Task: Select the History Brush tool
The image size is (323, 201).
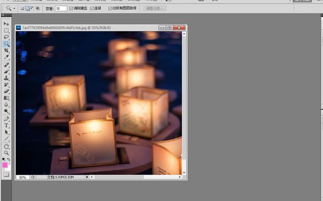Action: (x=6, y=84)
